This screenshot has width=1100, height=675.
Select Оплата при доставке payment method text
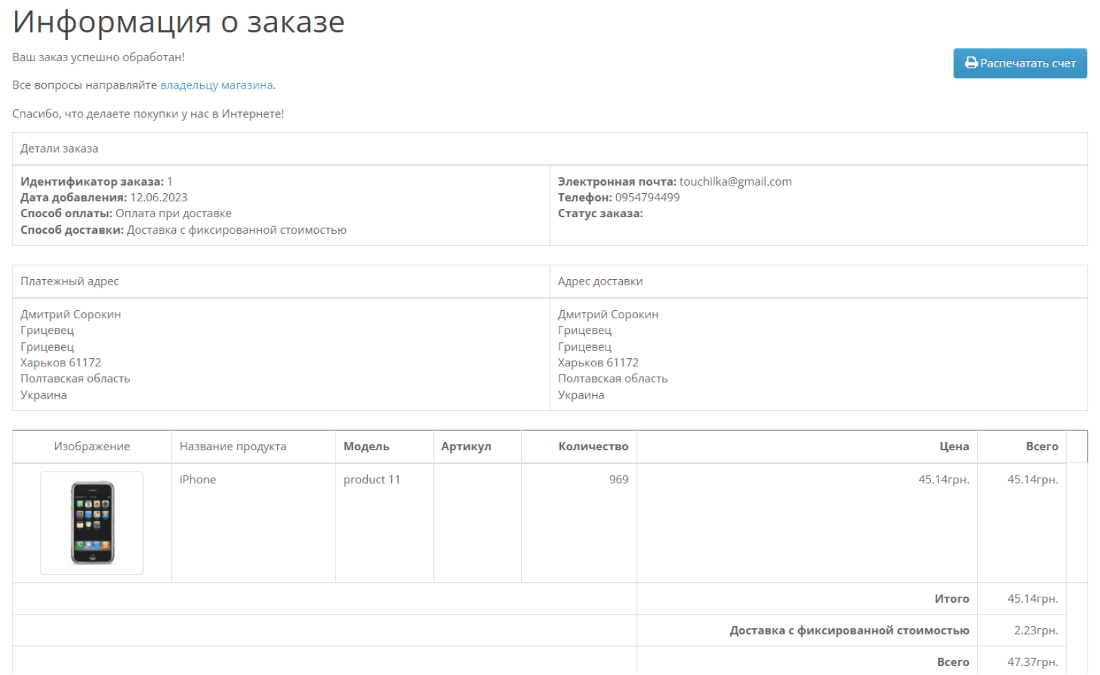tap(173, 213)
